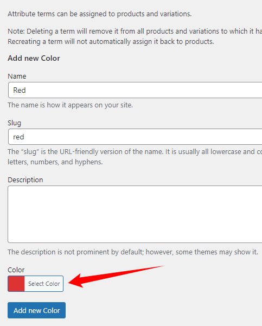Click the red color swatch preview
Viewport: 262px width, 326px height.
tap(16, 284)
